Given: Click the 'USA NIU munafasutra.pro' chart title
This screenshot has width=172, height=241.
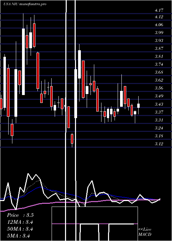Looking at the screenshot, I should pyautogui.click(x=25, y=4).
